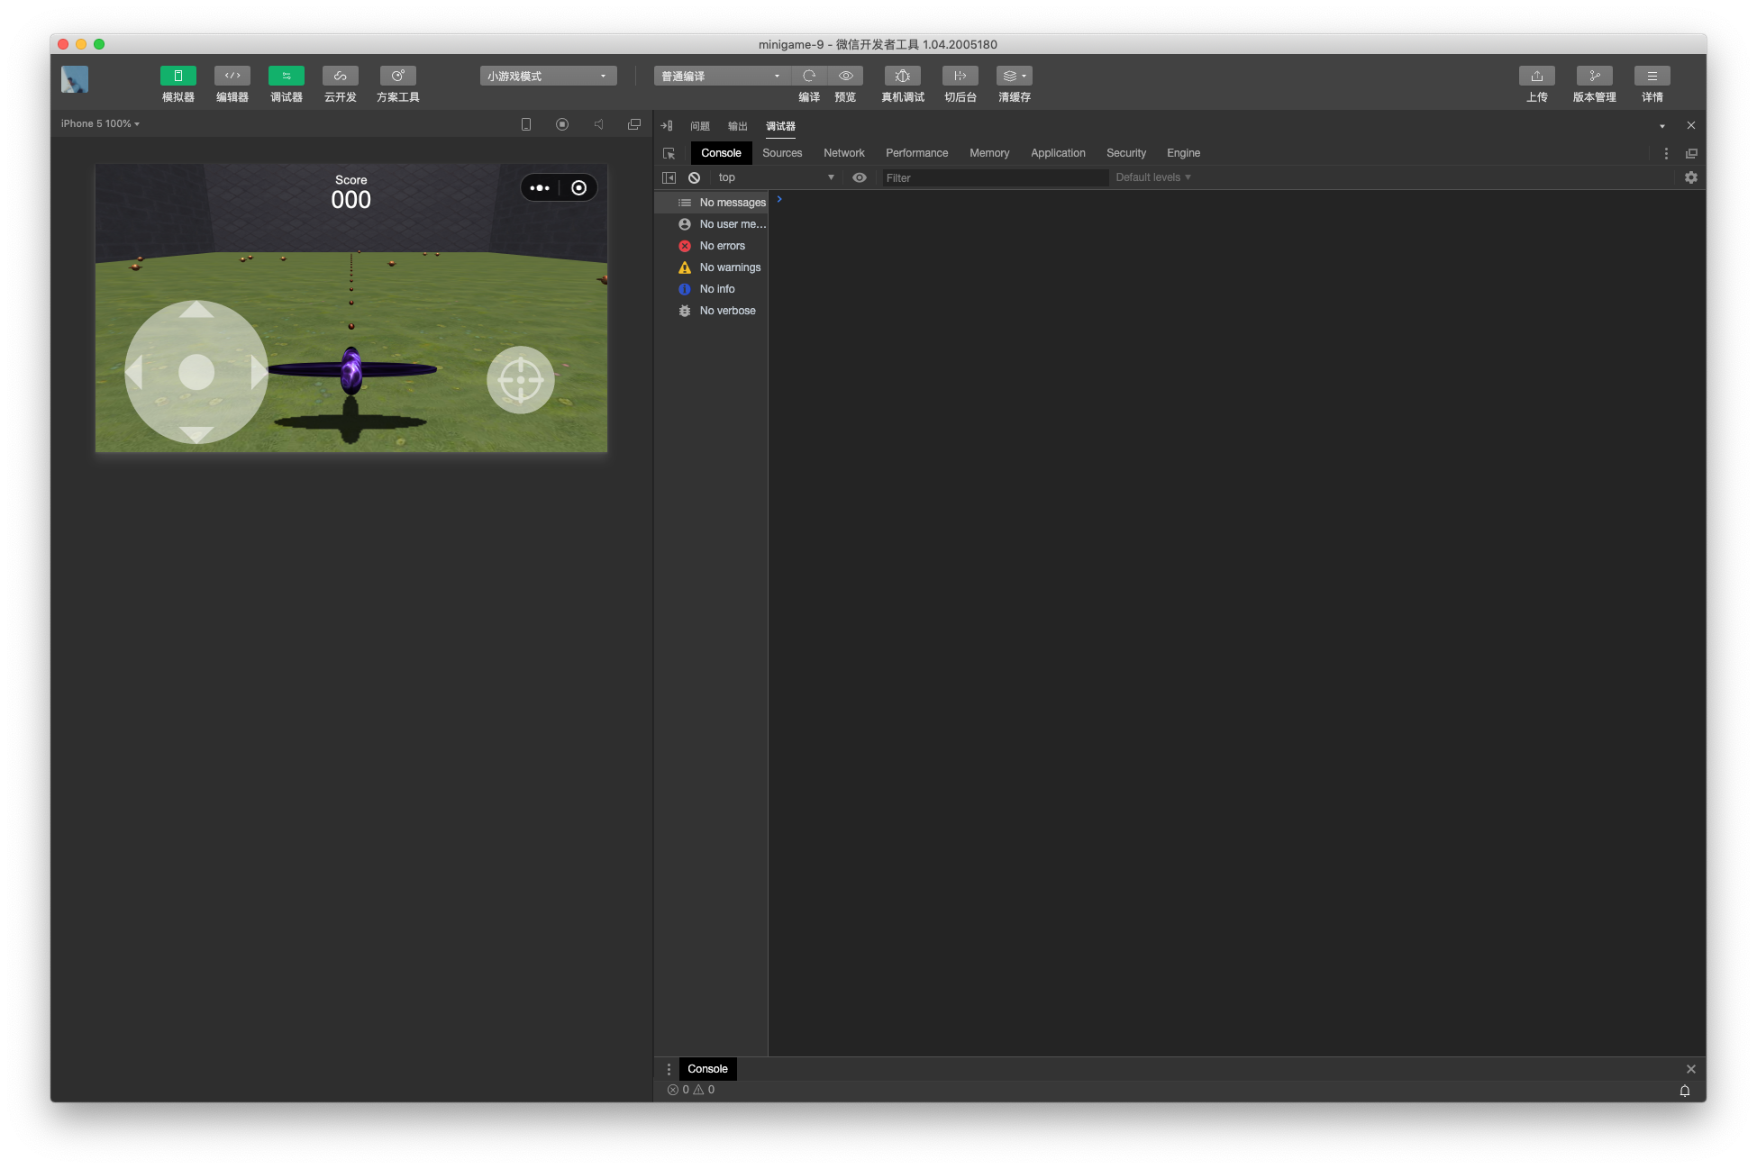Select 'No info' in console sidebar
This screenshot has height=1169, width=1757.
pos(711,289)
